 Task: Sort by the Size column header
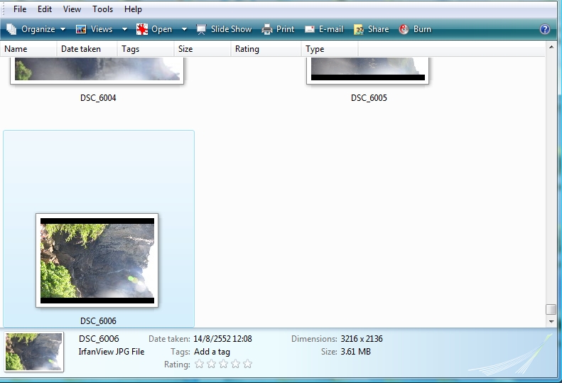click(185, 49)
